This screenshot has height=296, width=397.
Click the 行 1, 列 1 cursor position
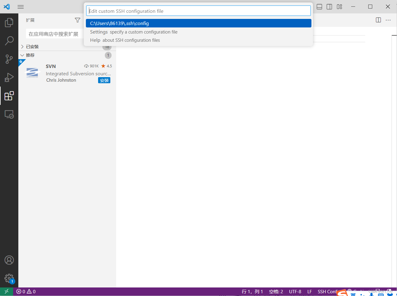(252, 291)
